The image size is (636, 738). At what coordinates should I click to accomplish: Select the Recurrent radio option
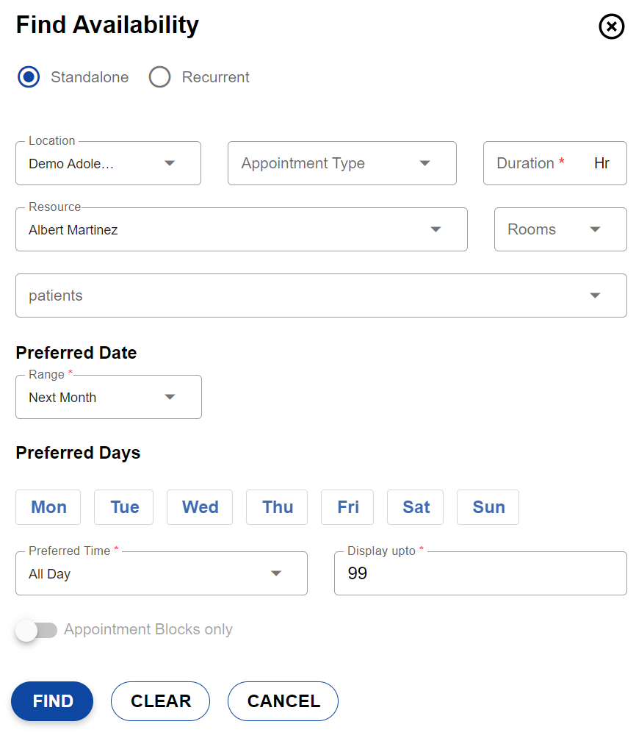[x=159, y=77]
